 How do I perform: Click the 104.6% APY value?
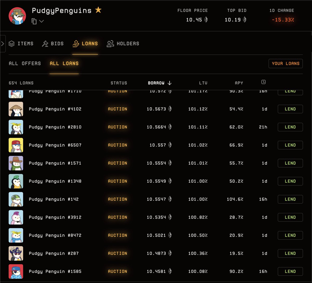click(235, 199)
